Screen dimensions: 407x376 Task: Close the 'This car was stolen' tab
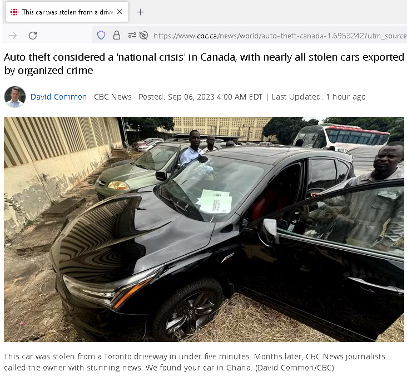(x=120, y=12)
